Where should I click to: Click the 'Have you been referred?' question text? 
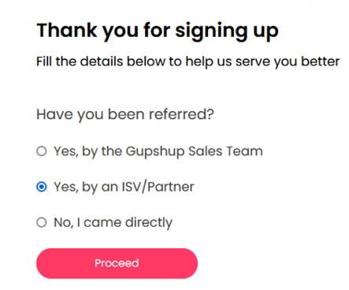point(125,114)
